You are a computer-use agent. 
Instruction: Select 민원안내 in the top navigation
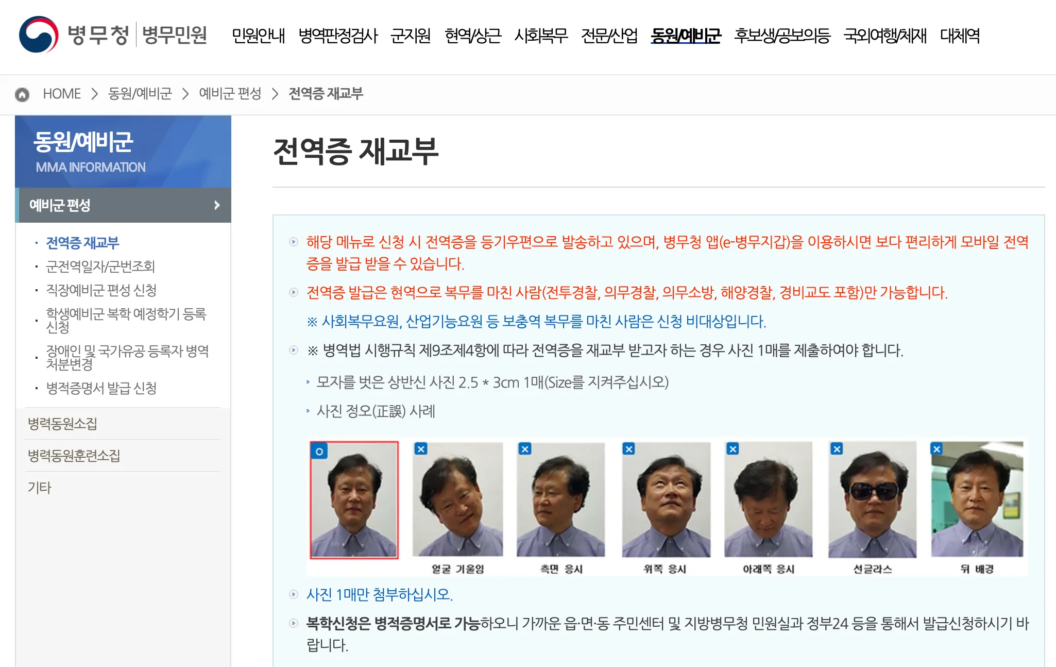(259, 35)
